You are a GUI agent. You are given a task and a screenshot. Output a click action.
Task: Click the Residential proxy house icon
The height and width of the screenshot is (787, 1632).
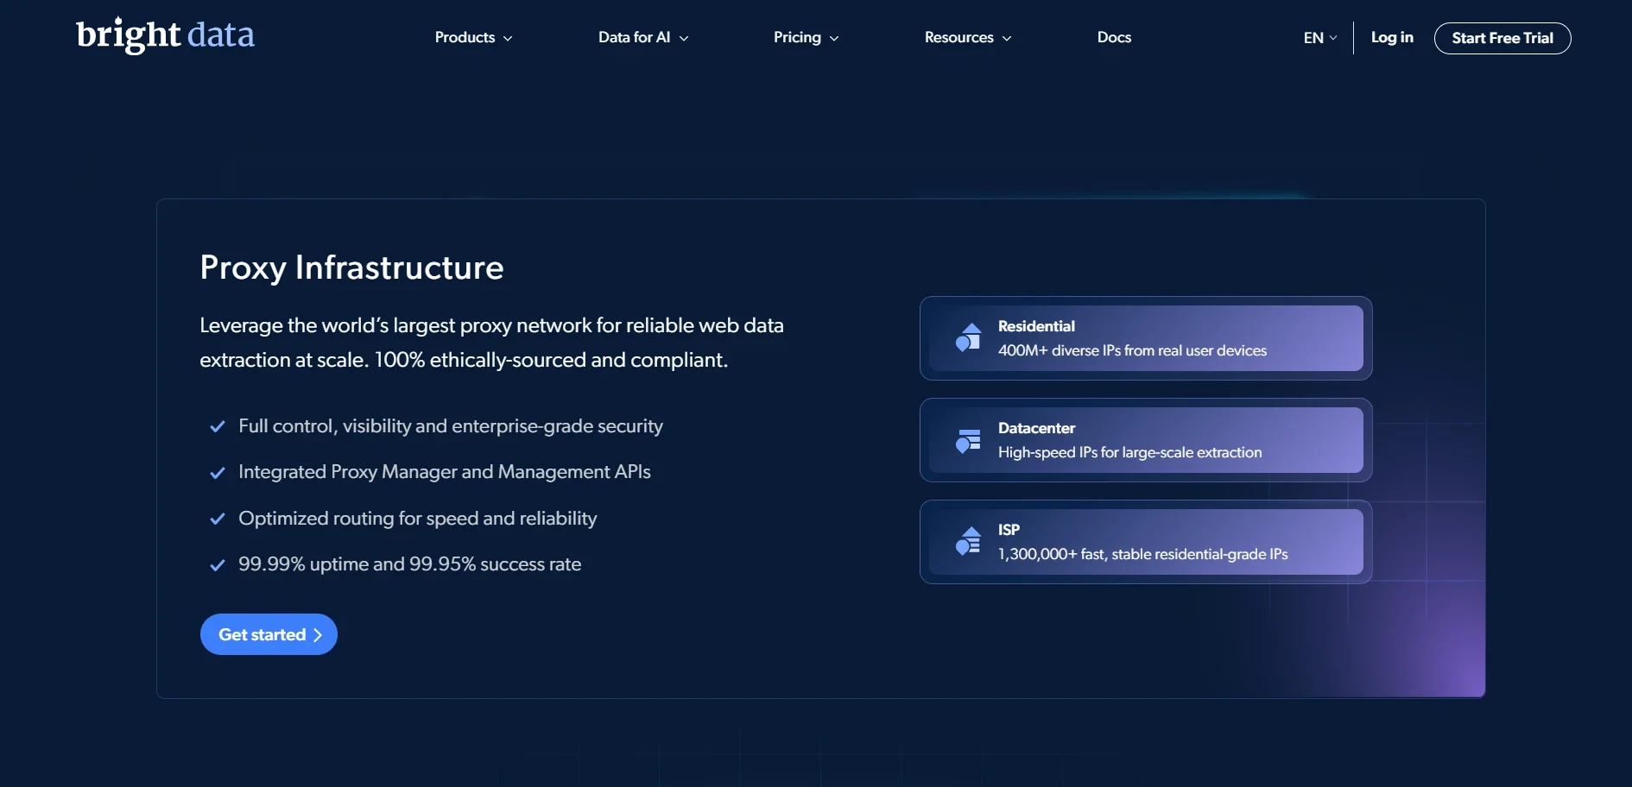[968, 337]
